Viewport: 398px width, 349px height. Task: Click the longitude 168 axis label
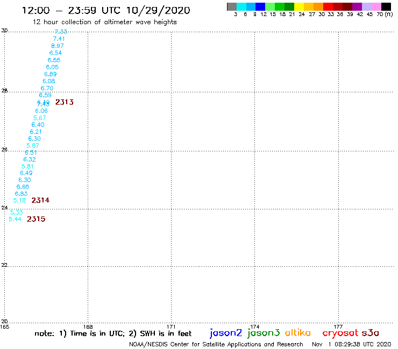[88, 327]
